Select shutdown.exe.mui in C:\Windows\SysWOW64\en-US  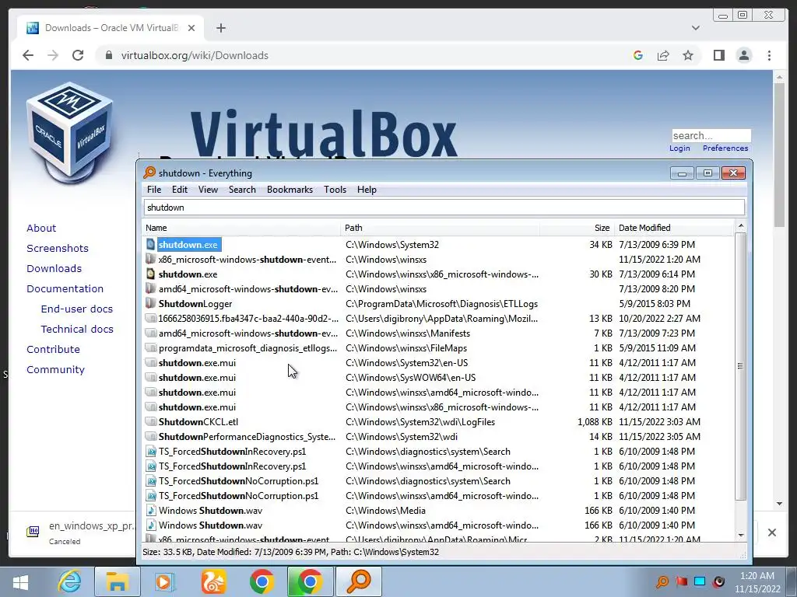click(x=197, y=378)
